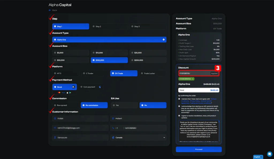Pick Coin payment as payment method
This screenshot has height=159, width=274.
click(90, 87)
